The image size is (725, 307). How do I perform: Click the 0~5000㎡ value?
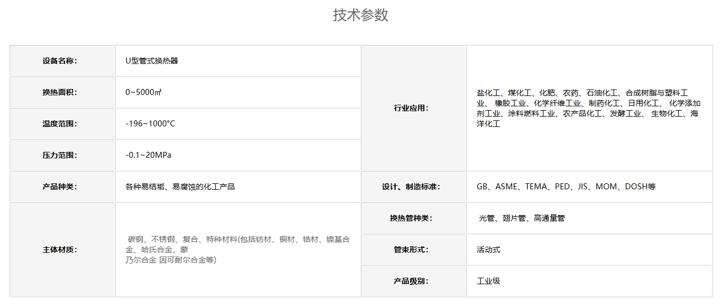[143, 92]
